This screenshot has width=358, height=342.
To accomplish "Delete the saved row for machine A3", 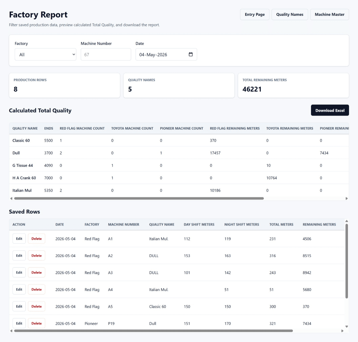I will pos(37,272).
